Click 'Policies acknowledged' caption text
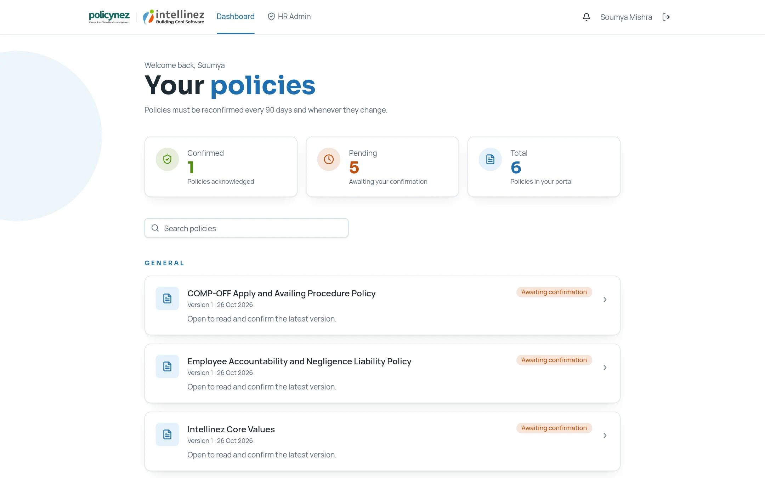This screenshot has height=478, width=765. coord(221,182)
